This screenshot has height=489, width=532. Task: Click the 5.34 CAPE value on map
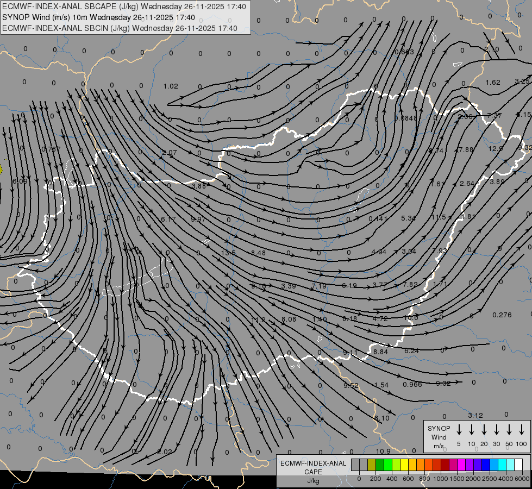(408, 218)
